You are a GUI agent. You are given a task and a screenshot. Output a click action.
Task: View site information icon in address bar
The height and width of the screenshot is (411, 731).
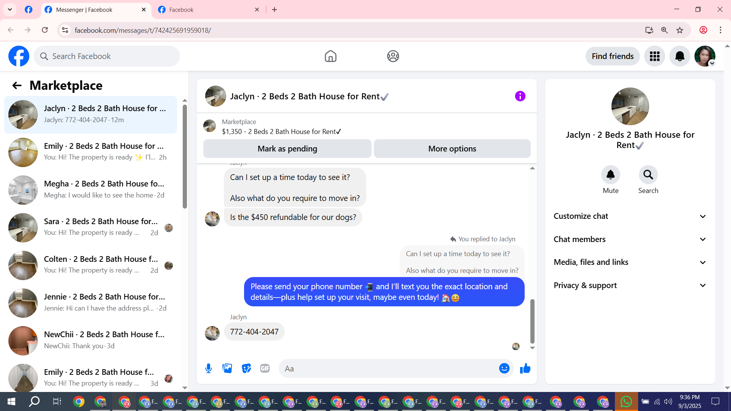click(x=65, y=30)
